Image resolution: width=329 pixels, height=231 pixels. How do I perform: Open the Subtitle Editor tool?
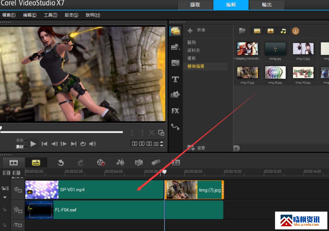pos(176,163)
